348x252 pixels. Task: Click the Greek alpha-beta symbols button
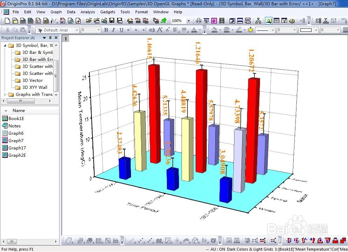(x=152, y=30)
